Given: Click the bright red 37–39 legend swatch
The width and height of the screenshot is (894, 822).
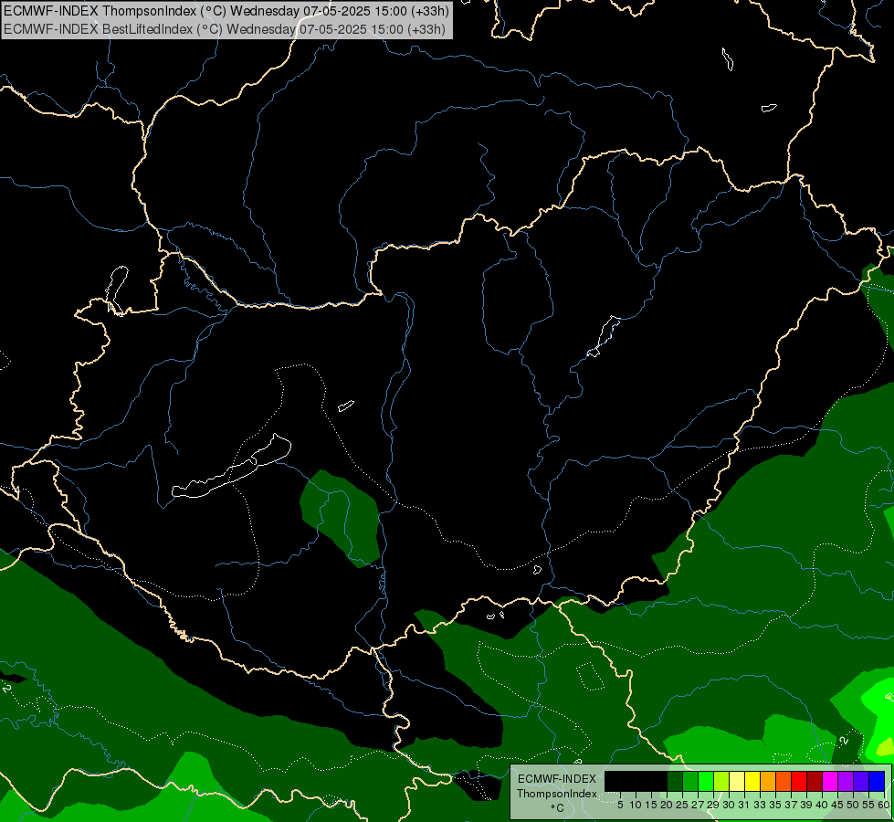Looking at the screenshot, I should point(799,781).
